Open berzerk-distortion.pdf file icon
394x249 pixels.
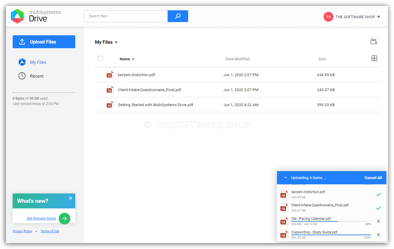[110, 75]
